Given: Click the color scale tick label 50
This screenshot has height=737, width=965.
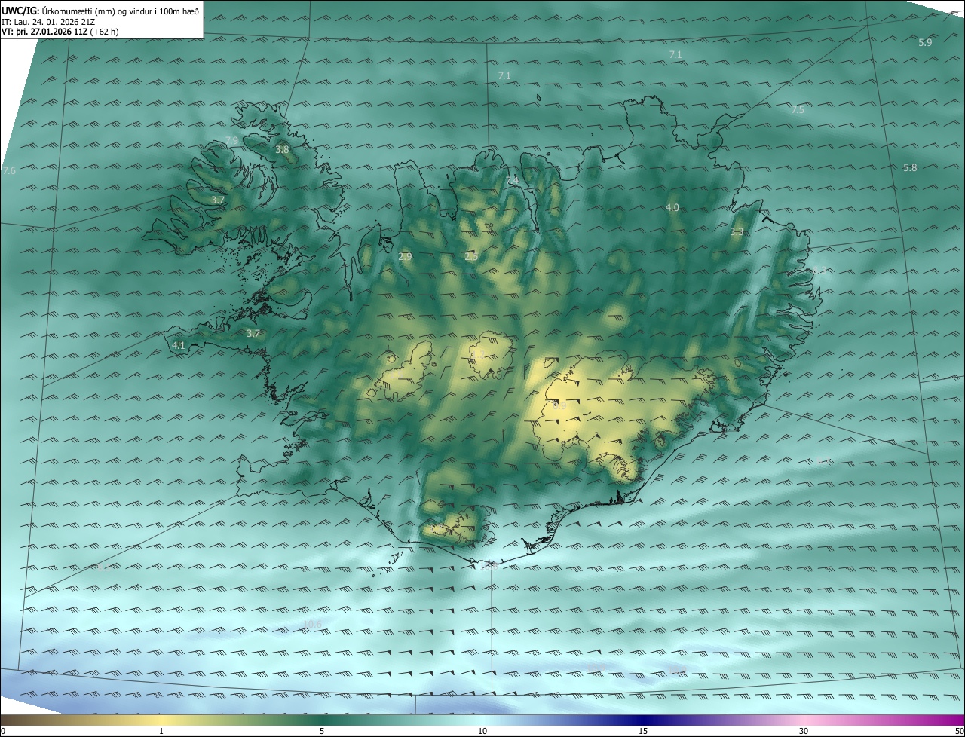Looking at the screenshot, I should click(x=959, y=731).
